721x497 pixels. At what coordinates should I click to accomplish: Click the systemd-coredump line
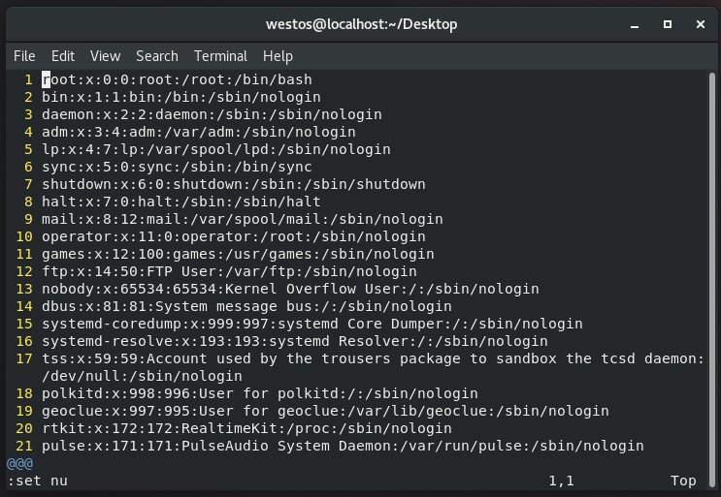click(x=312, y=324)
